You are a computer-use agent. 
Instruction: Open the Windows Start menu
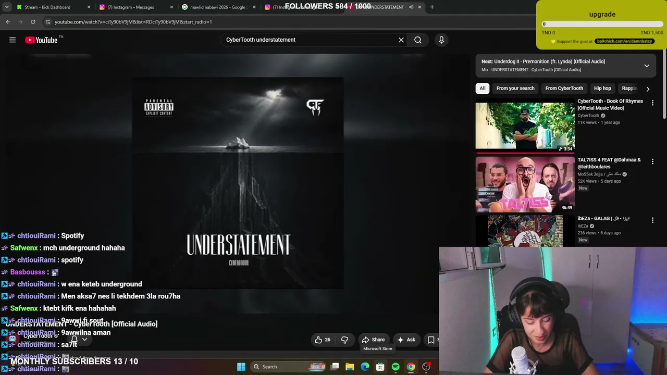click(241, 367)
